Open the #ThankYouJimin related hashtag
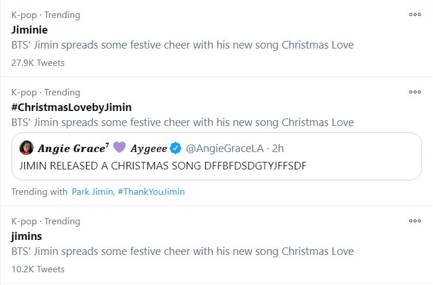The height and width of the screenshot is (285, 433). (151, 191)
